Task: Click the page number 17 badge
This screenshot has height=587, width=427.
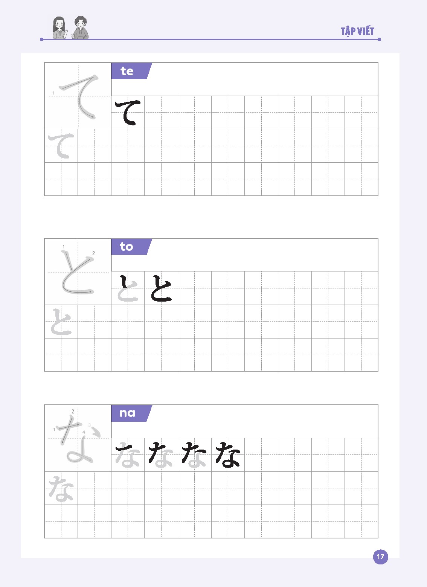Action: pyautogui.click(x=380, y=557)
